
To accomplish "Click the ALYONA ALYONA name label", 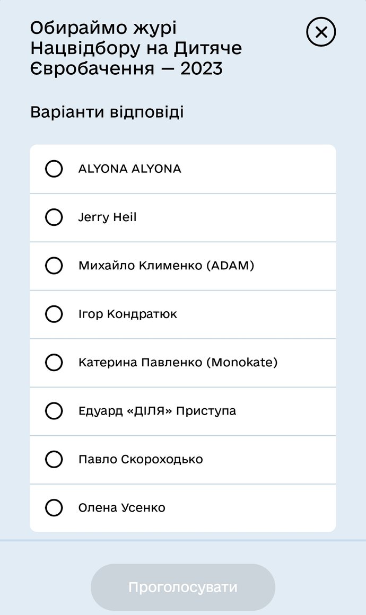I will click(129, 169).
